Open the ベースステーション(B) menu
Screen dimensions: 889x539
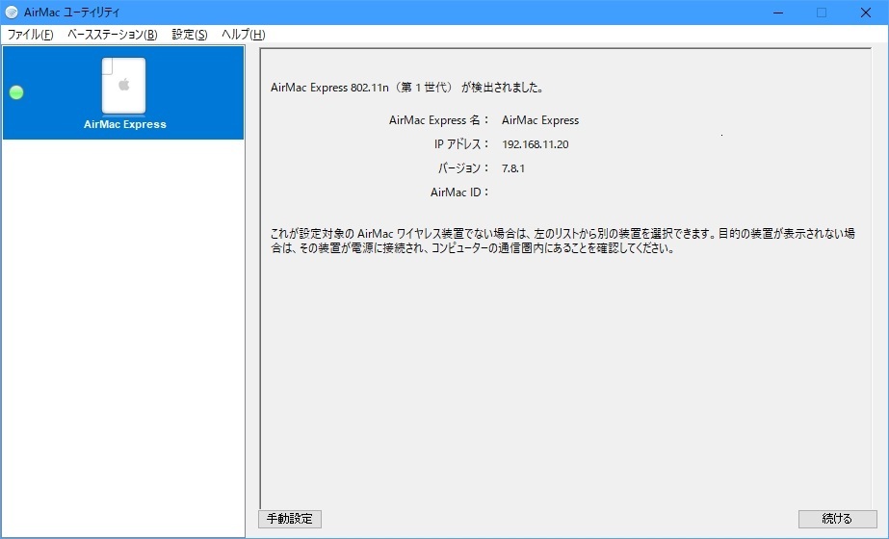113,35
